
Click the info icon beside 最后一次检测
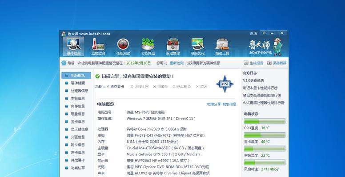pos(64,63)
